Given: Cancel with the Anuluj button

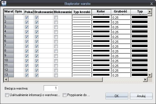Looking at the screenshot, I should [141, 96].
